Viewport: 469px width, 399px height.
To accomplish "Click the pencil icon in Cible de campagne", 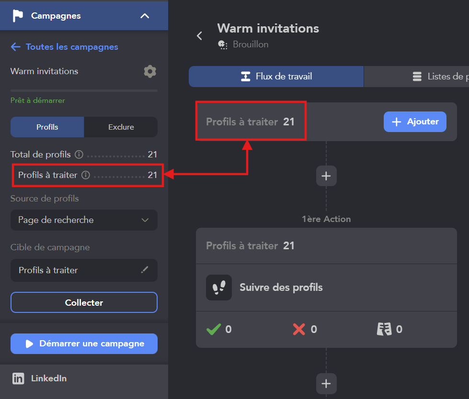I will [x=145, y=270].
